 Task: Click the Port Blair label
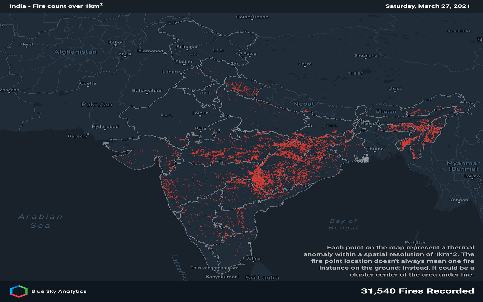[415, 242]
